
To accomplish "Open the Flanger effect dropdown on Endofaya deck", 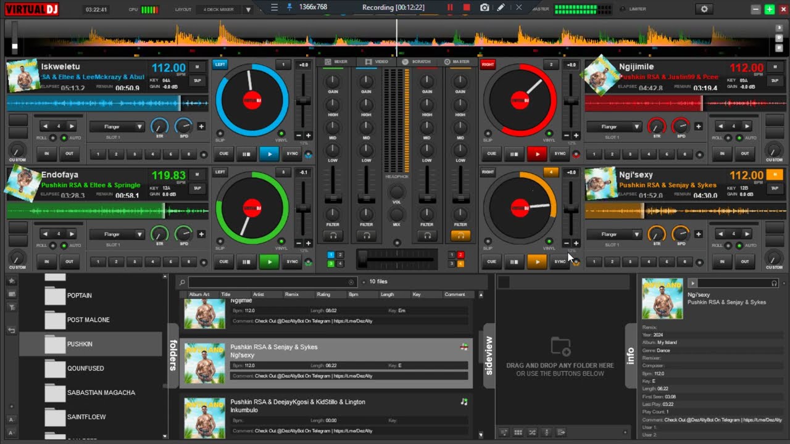I will (117, 234).
